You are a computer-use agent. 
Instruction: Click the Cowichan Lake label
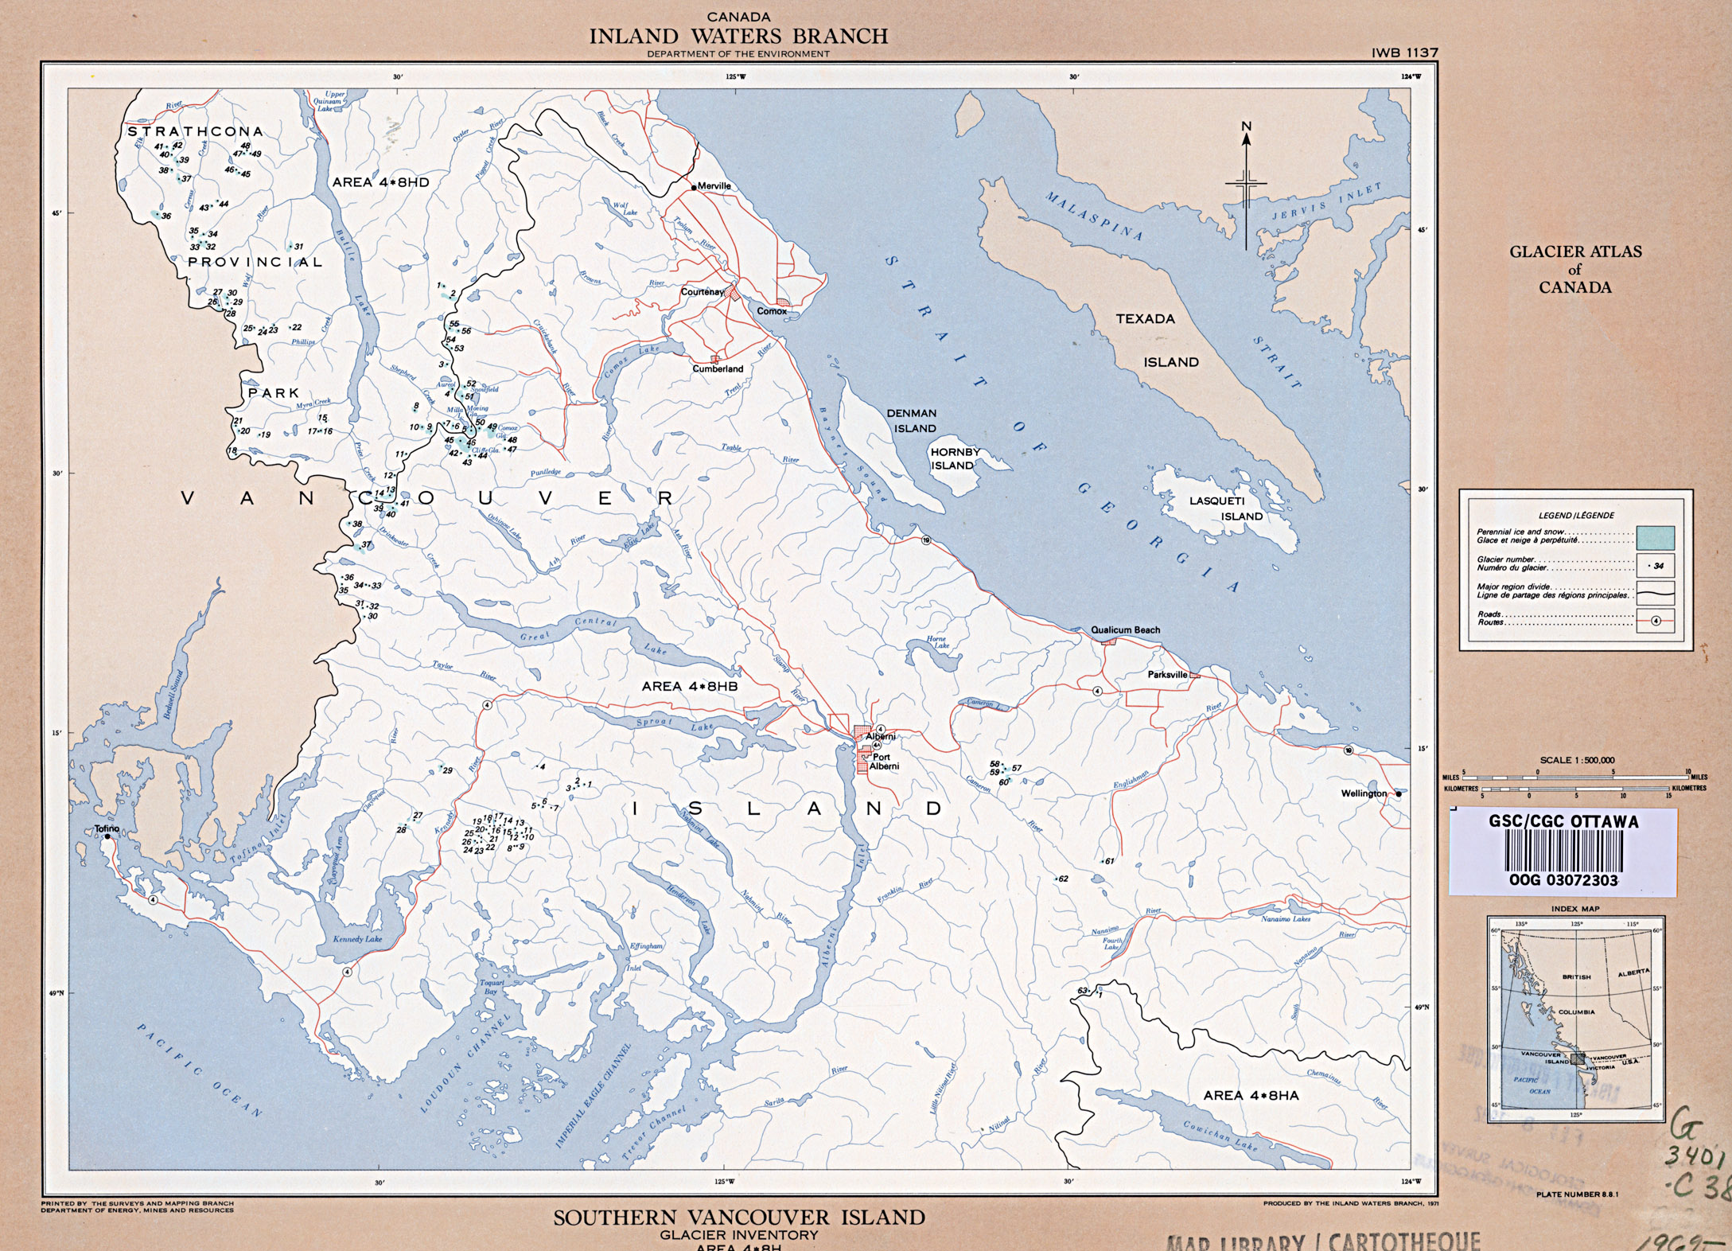[x=1221, y=1136]
